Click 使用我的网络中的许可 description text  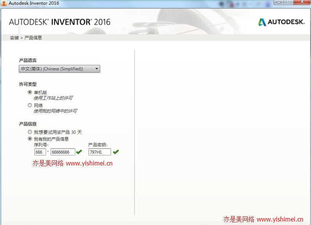(55, 111)
